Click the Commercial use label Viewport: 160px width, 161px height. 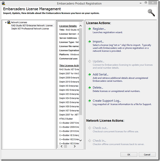click(69, 59)
